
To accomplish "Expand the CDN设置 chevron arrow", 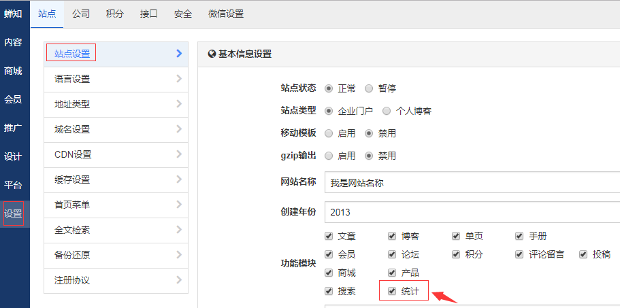I will (179, 154).
